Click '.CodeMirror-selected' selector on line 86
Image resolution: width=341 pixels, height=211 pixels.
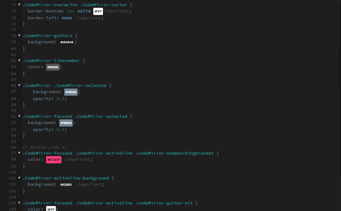80,86
